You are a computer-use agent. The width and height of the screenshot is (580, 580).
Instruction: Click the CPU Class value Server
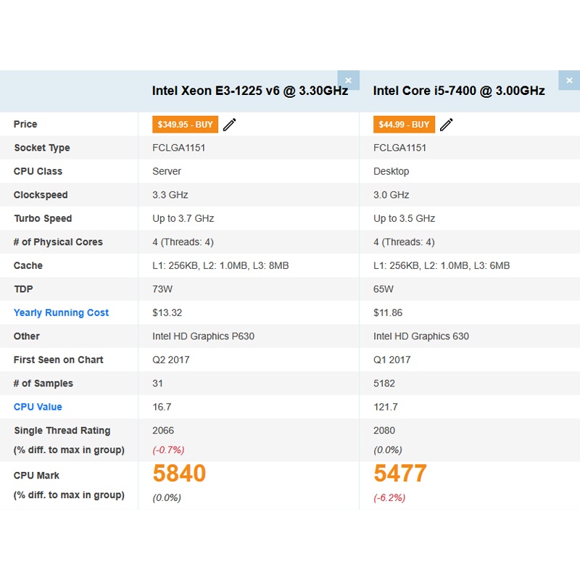[167, 171]
